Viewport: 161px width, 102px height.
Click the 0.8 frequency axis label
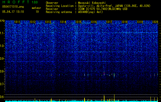[2, 71]
